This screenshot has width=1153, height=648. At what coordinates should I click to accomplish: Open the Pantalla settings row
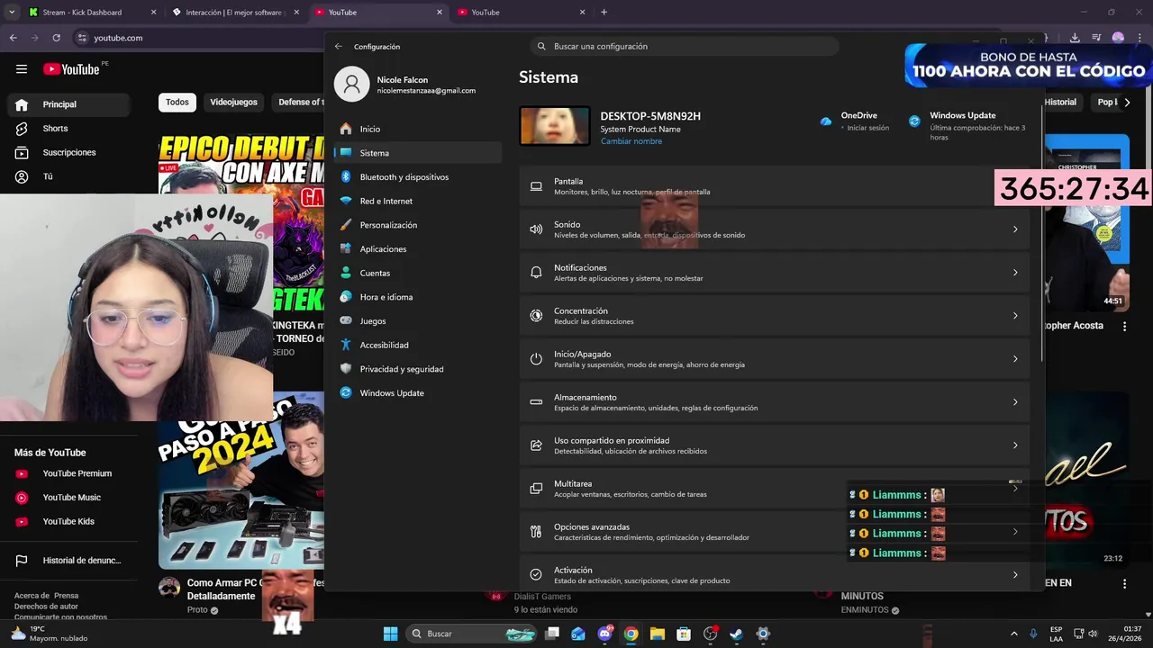coord(775,186)
